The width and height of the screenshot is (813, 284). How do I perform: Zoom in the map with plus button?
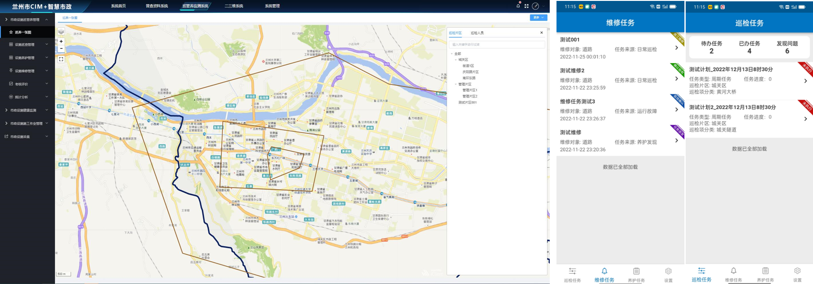tap(61, 41)
